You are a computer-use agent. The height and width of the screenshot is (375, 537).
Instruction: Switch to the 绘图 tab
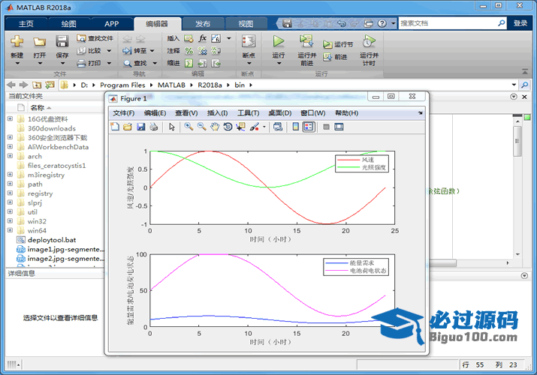point(69,23)
